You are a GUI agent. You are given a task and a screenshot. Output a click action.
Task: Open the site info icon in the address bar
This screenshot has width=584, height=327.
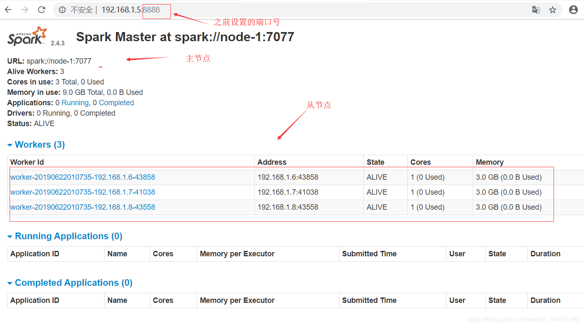pos(62,10)
